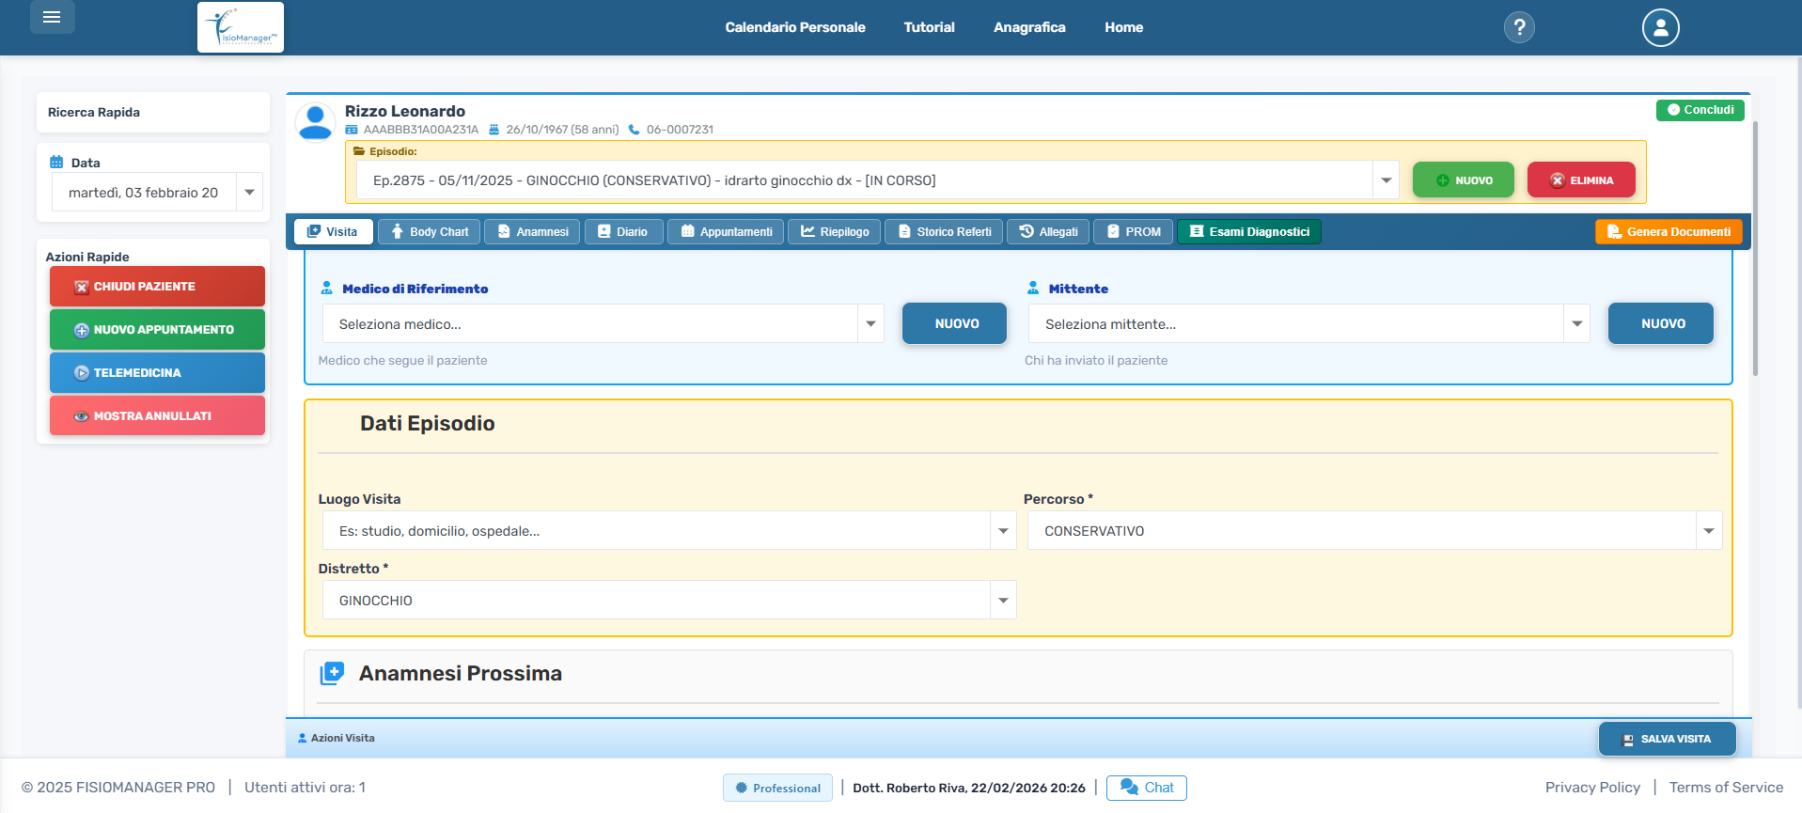The width and height of the screenshot is (1802, 813).
Task: Click the phone icon near 06-0007231
Action: point(634,130)
